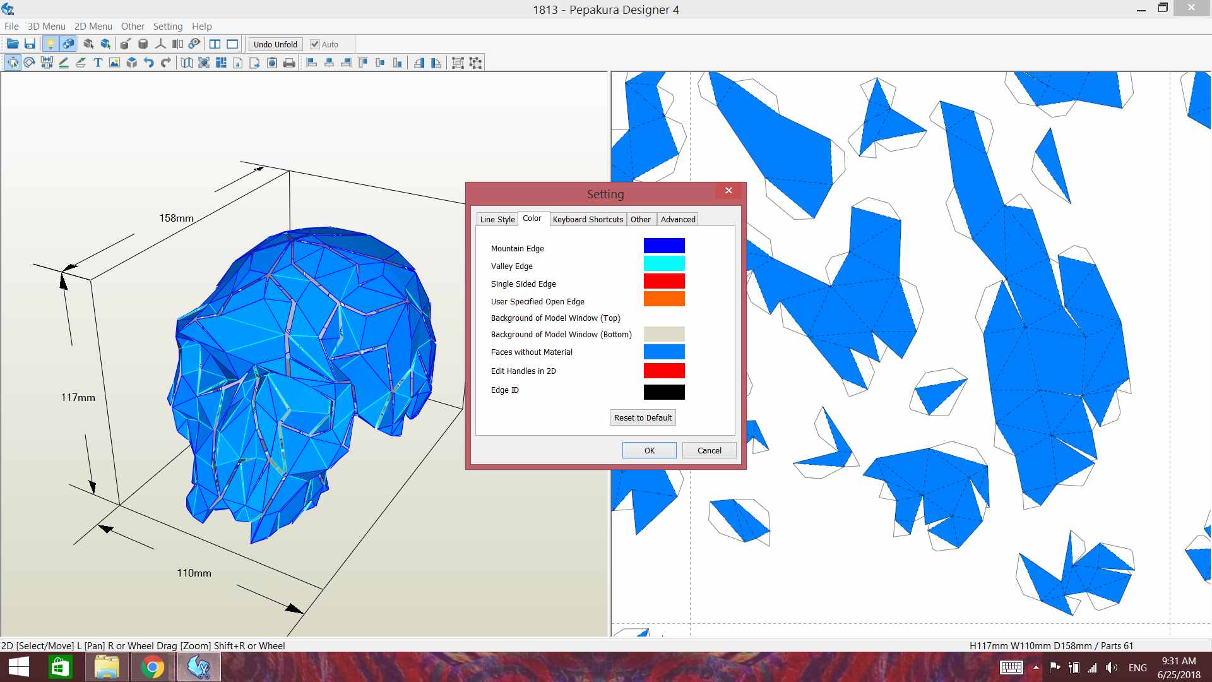1212x682 pixels.
Task: Select the Edit Flaps tool
Action: (x=80, y=63)
